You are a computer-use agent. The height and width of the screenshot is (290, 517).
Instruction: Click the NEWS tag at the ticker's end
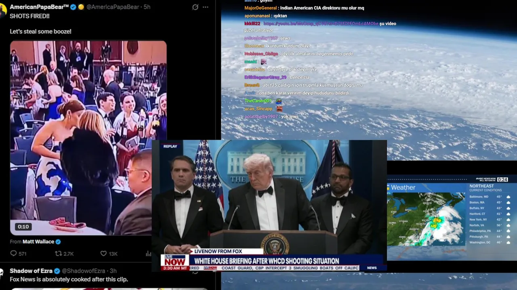point(372,268)
